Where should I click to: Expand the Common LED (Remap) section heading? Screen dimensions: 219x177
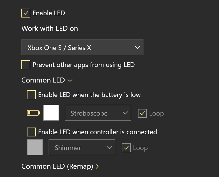(x=57, y=166)
